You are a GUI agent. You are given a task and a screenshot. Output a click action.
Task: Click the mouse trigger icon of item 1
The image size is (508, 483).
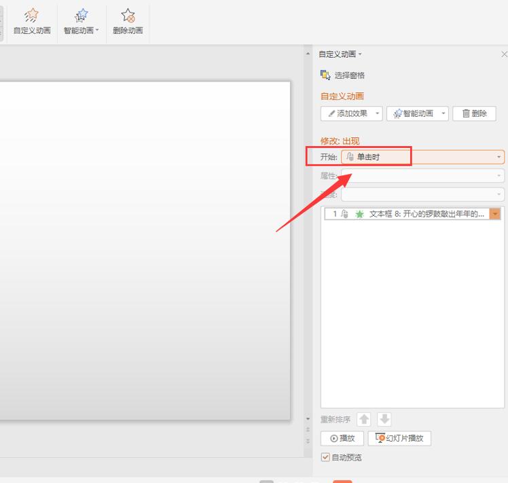[344, 214]
